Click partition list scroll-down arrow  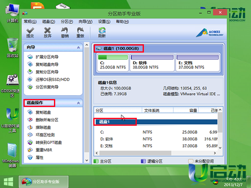pyautogui.click(x=220, y=148)
